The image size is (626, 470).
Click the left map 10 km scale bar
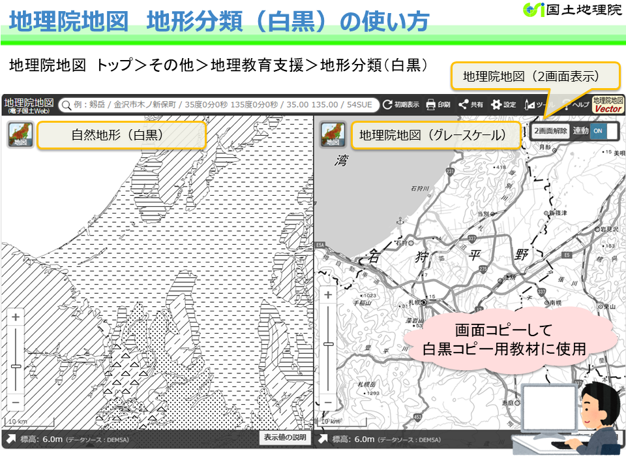[x=29, y=422]
